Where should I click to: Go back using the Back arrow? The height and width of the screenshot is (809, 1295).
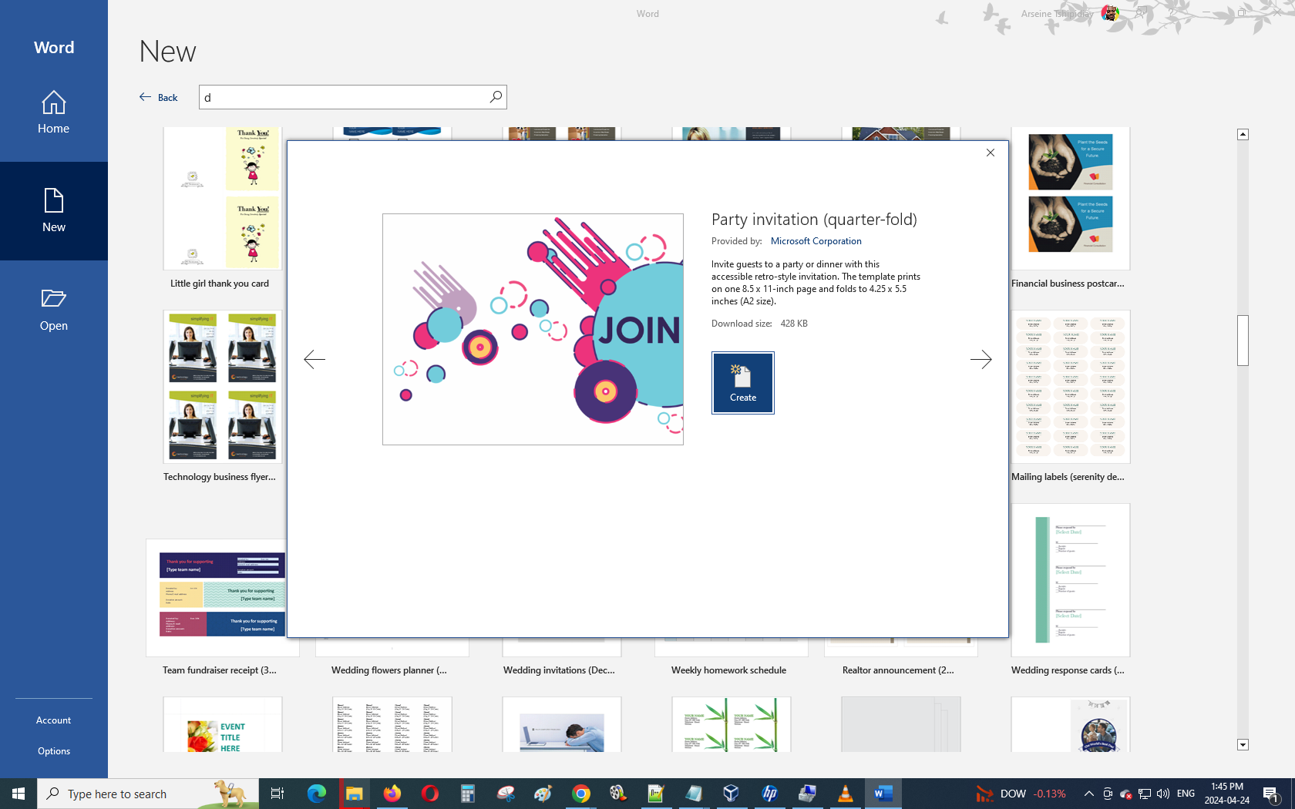coord(159,97)
